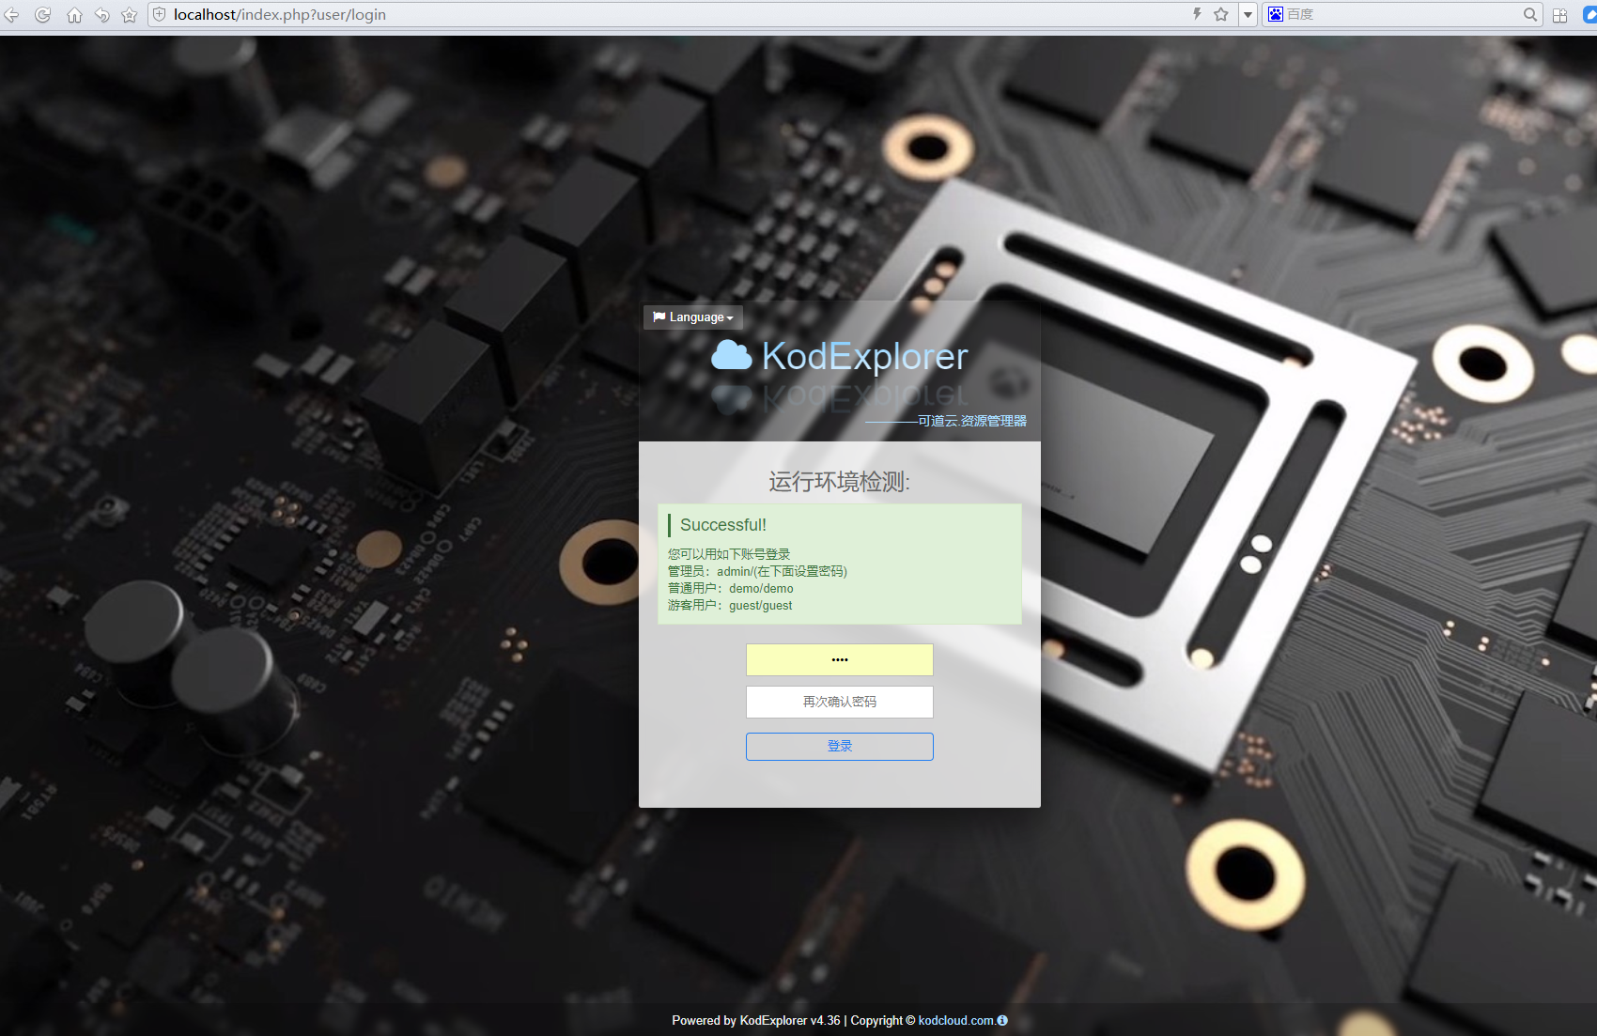The image size is (1597, 1036).
Task: Click the 再次确认密码 confirm password field
Action: coord(839,702)
